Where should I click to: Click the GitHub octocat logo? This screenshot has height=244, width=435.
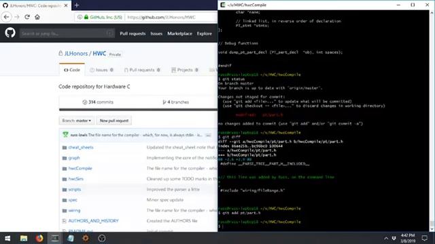point(10,33)
